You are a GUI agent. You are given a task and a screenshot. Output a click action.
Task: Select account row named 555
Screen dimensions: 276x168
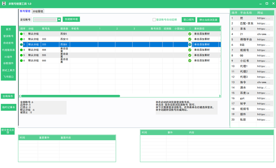[x=120, y=55]
